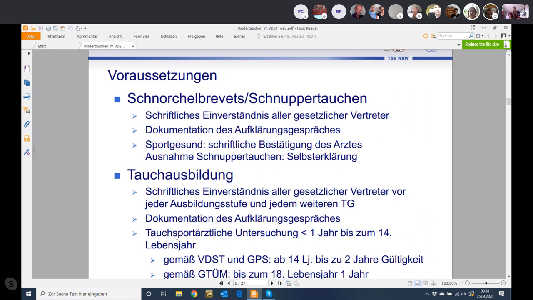Image resolution: width=533 pixels, height=300 pixels.
Task: Click into the Suchen search field
Action: (453, 36)
